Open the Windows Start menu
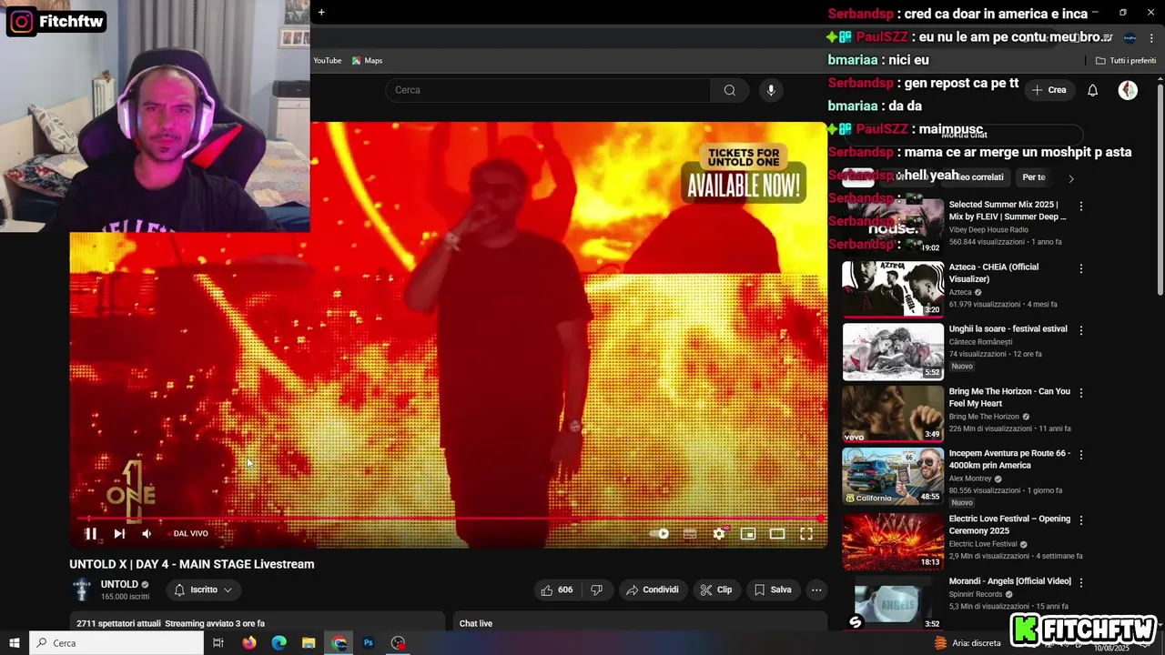 click(x=15, y=643)
